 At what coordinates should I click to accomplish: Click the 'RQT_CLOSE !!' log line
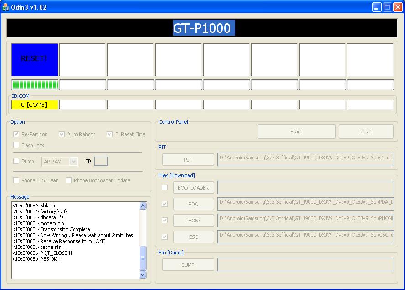point(42,253)
